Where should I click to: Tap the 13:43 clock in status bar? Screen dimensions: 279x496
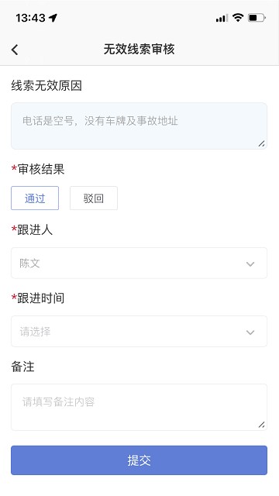[30, 18]
